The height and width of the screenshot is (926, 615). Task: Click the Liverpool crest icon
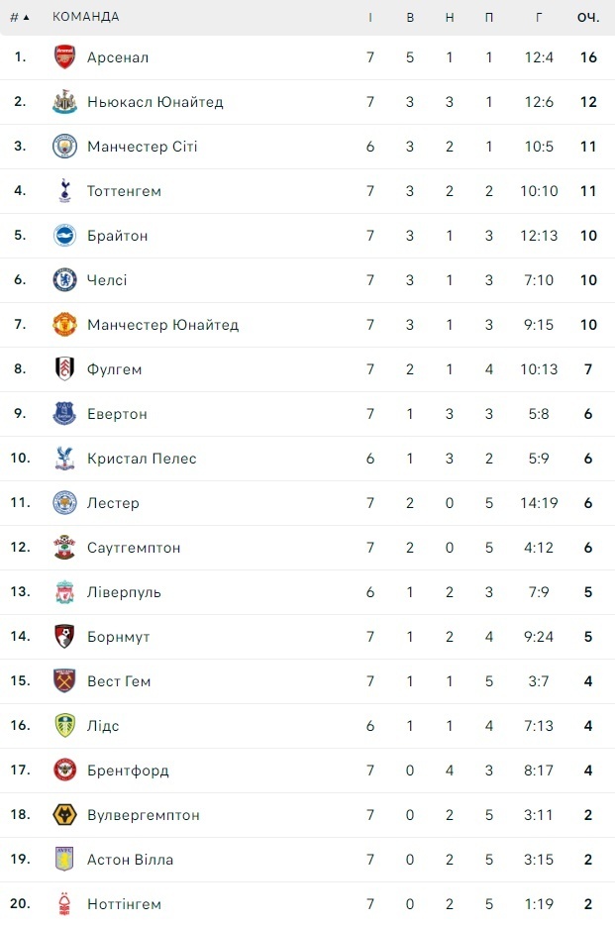[64, 592]
